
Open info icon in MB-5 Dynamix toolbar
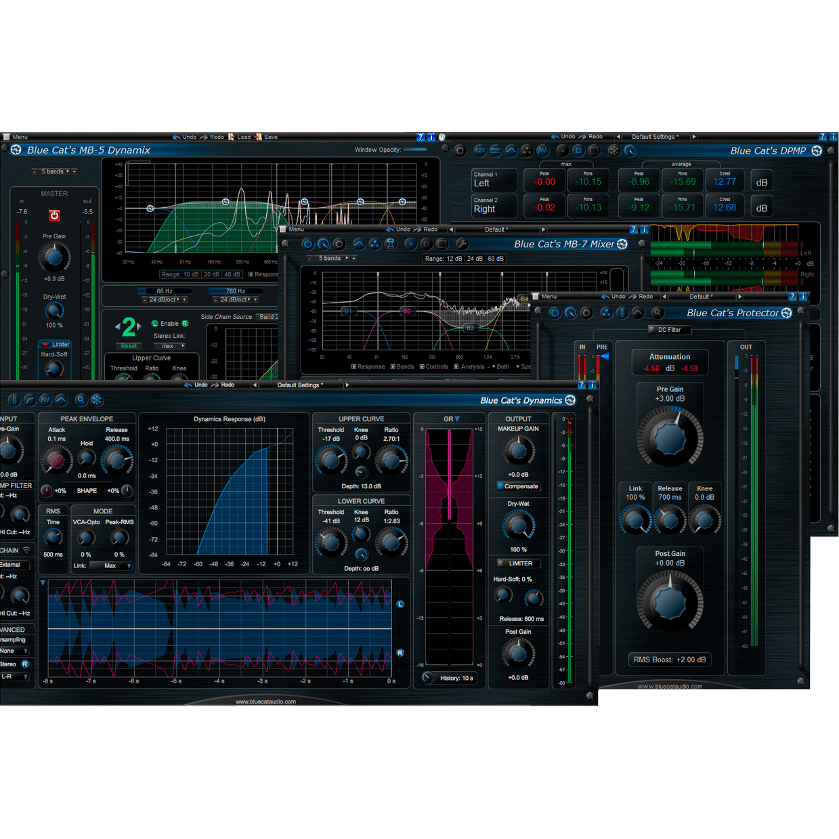tap(431, 137)
